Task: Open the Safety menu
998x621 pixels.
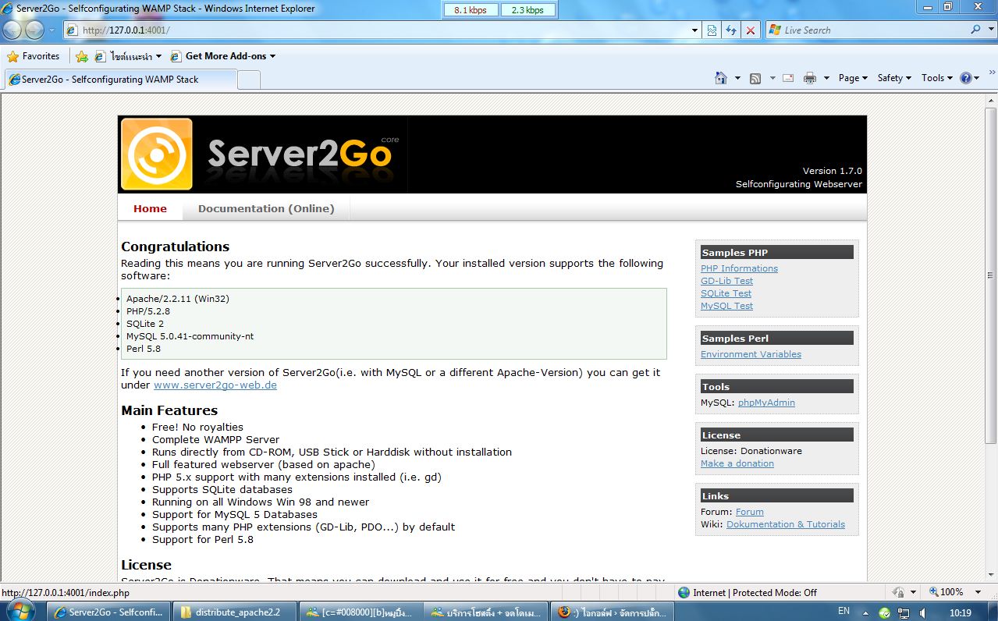Action: coord(894,78)
